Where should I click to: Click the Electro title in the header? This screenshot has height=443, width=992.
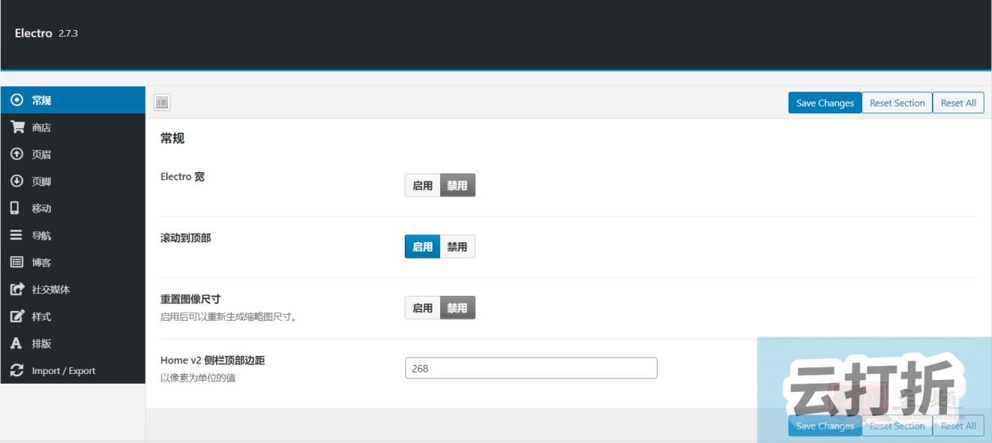[x=34, y=34]
